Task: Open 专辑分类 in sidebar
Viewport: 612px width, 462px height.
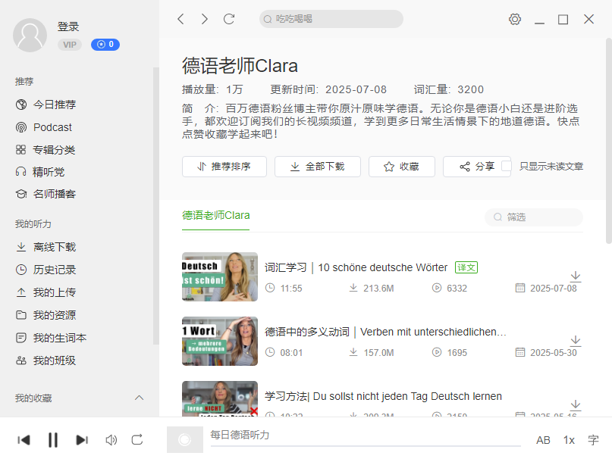Action: [46, 150]
